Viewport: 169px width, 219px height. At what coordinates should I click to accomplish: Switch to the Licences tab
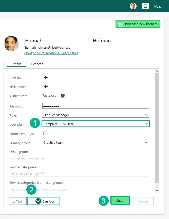click(x=37, y=64)
